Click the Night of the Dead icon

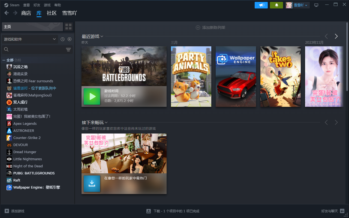[x=9, y=166]
